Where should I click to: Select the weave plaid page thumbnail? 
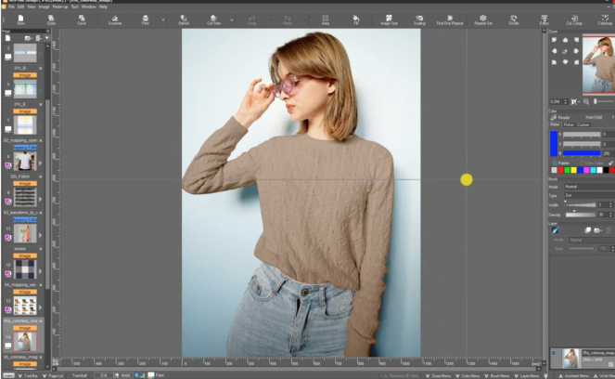(25, 268)
